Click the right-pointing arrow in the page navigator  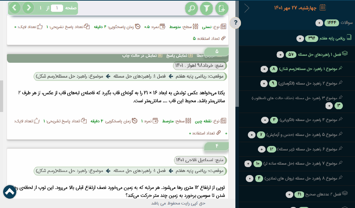(x=28, y=8)
